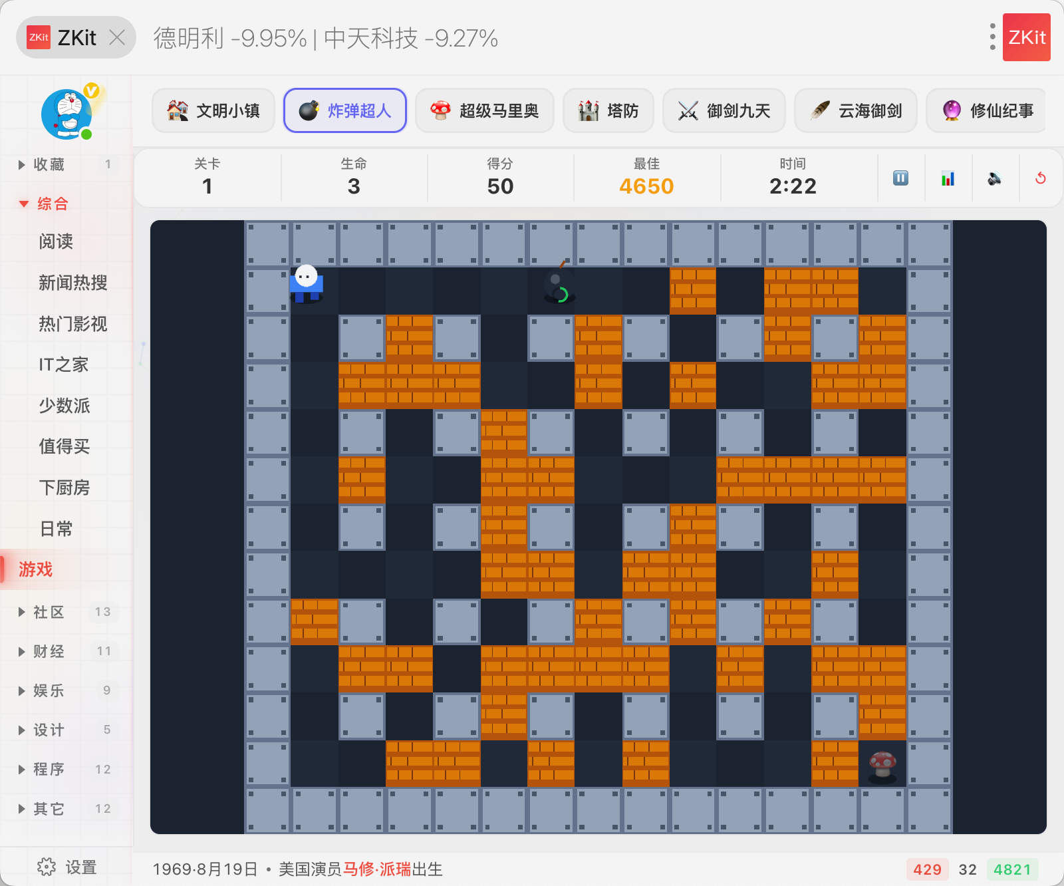This screenshot has height=886, width=1064.
Task: Switch to 御剑九天 game tab
Action: (724, 110)
